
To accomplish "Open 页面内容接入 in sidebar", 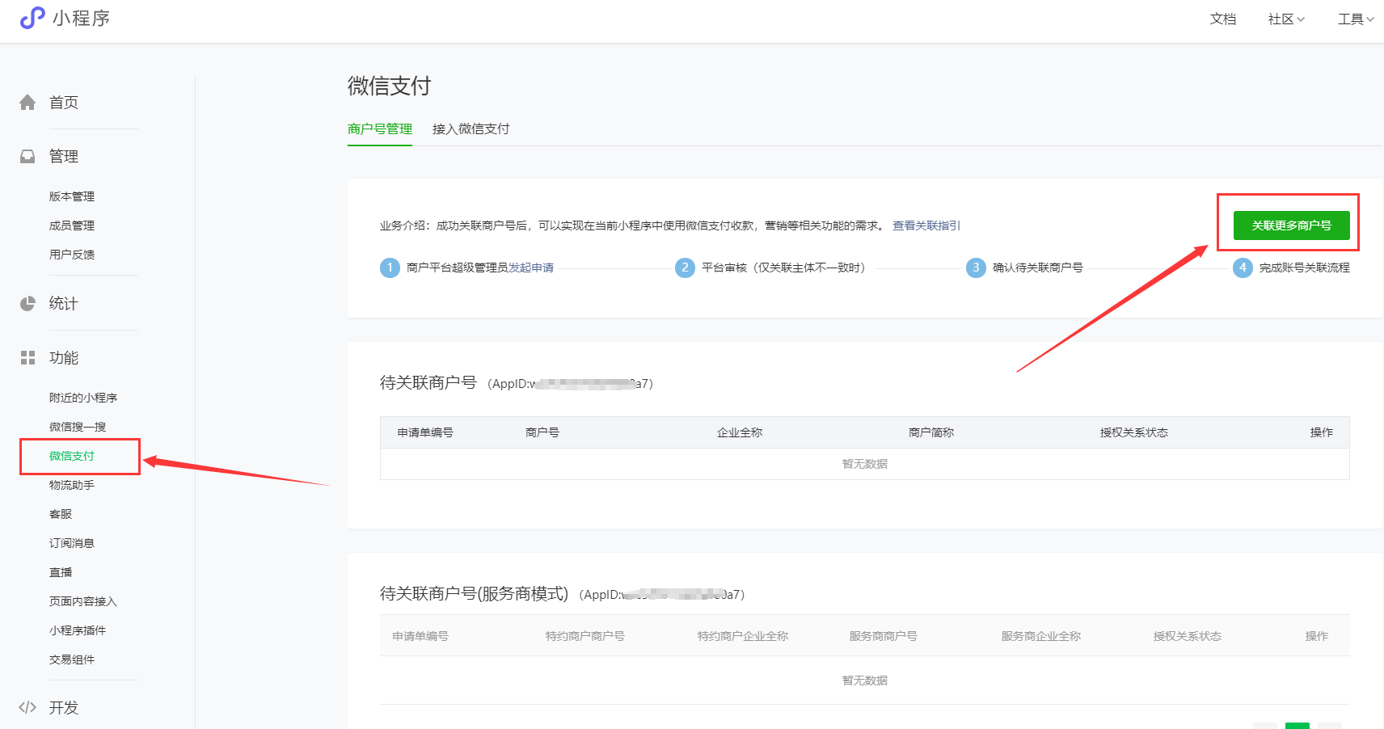I will (83, 601).
